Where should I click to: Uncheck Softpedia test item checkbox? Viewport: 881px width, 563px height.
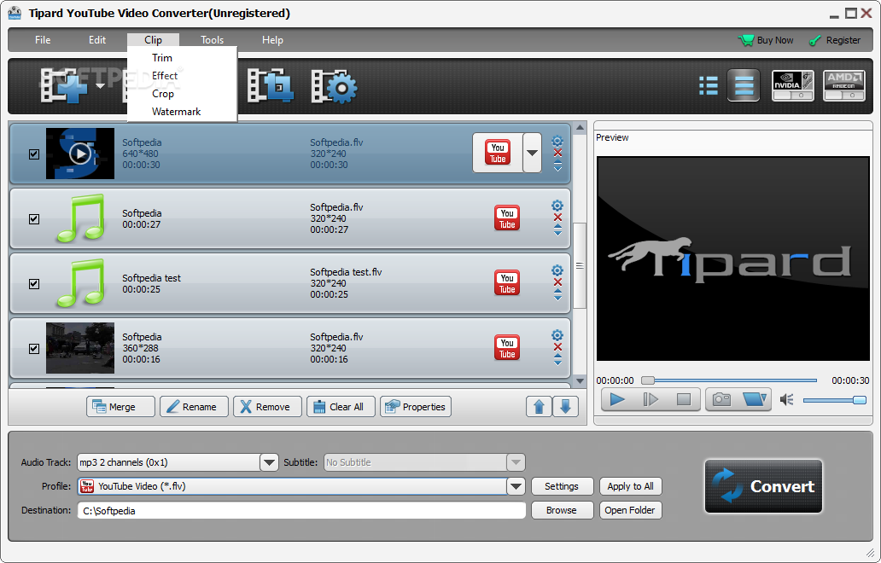(34, 283)
